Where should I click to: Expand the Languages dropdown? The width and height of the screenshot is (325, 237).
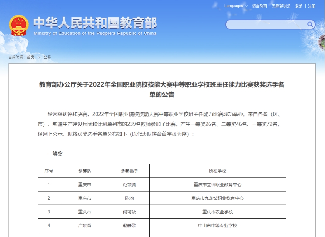click(x=236, y=6)
